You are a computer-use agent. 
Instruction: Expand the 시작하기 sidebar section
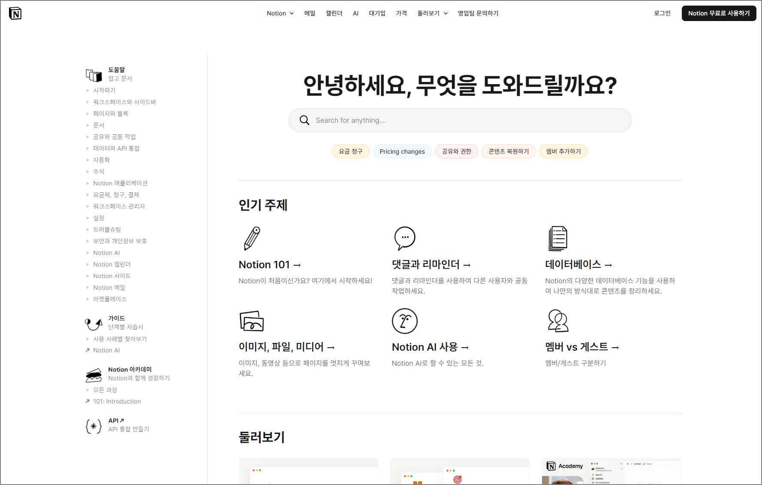pyautogui.click(x=104, y=90)
